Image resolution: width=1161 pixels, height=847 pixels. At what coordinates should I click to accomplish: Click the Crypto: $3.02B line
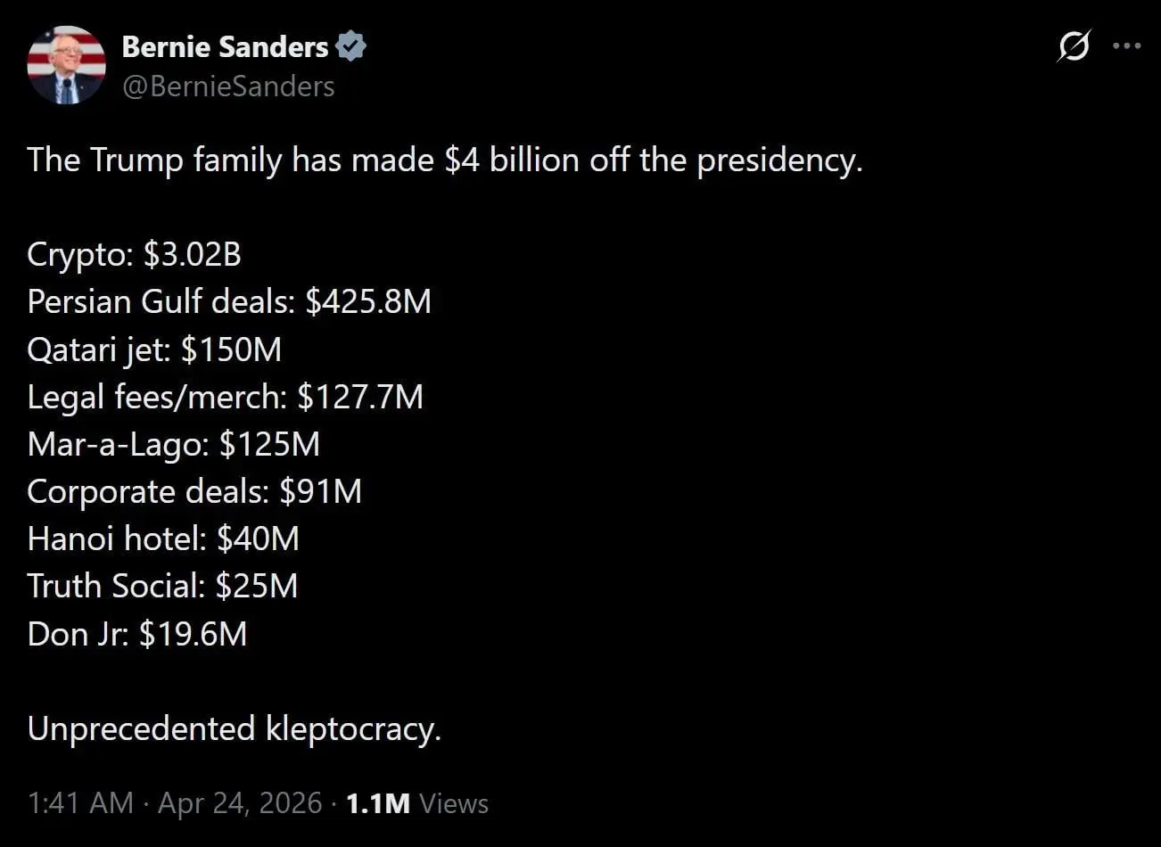click(134, 255)
